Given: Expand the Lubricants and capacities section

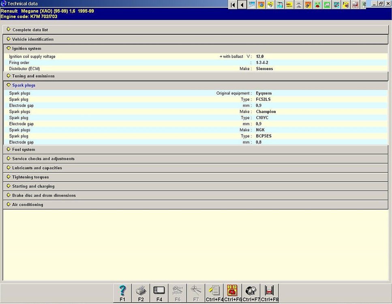Looking at the screenshot, I should (196, 168).
